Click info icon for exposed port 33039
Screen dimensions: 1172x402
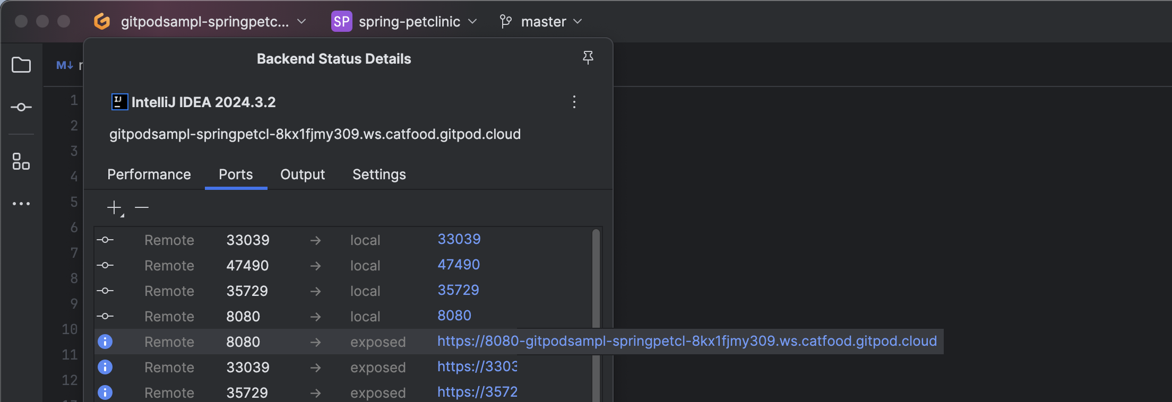click(105, 367)
